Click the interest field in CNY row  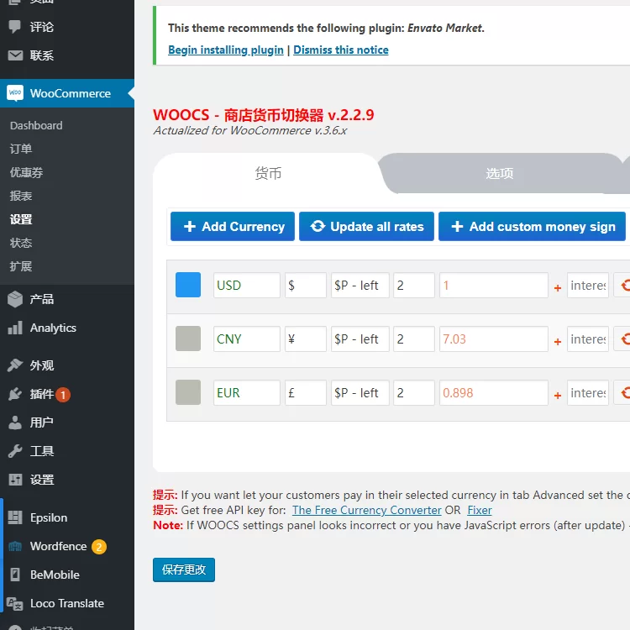(x=588, y=339)
